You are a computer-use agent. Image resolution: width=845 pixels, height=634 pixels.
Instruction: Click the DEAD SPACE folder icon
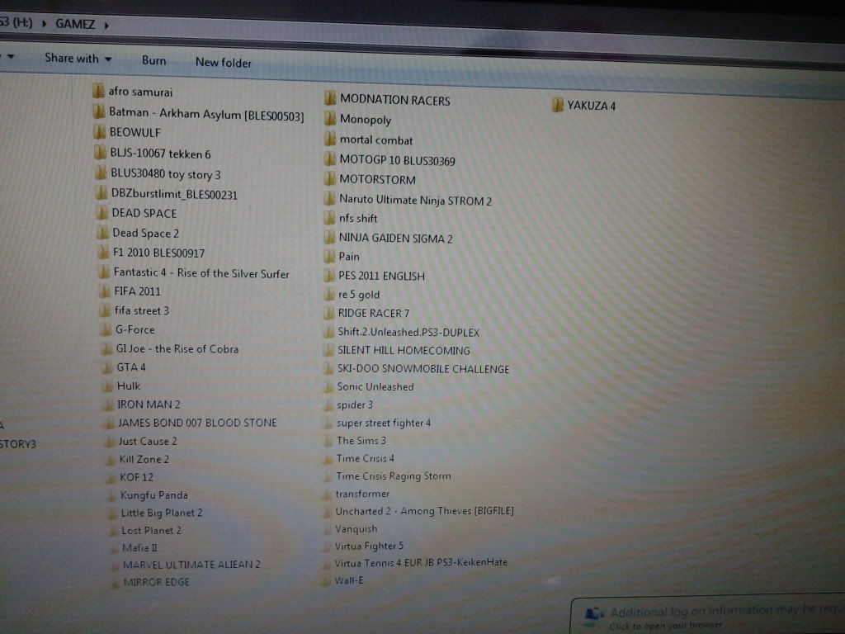[x=101, y=212]
